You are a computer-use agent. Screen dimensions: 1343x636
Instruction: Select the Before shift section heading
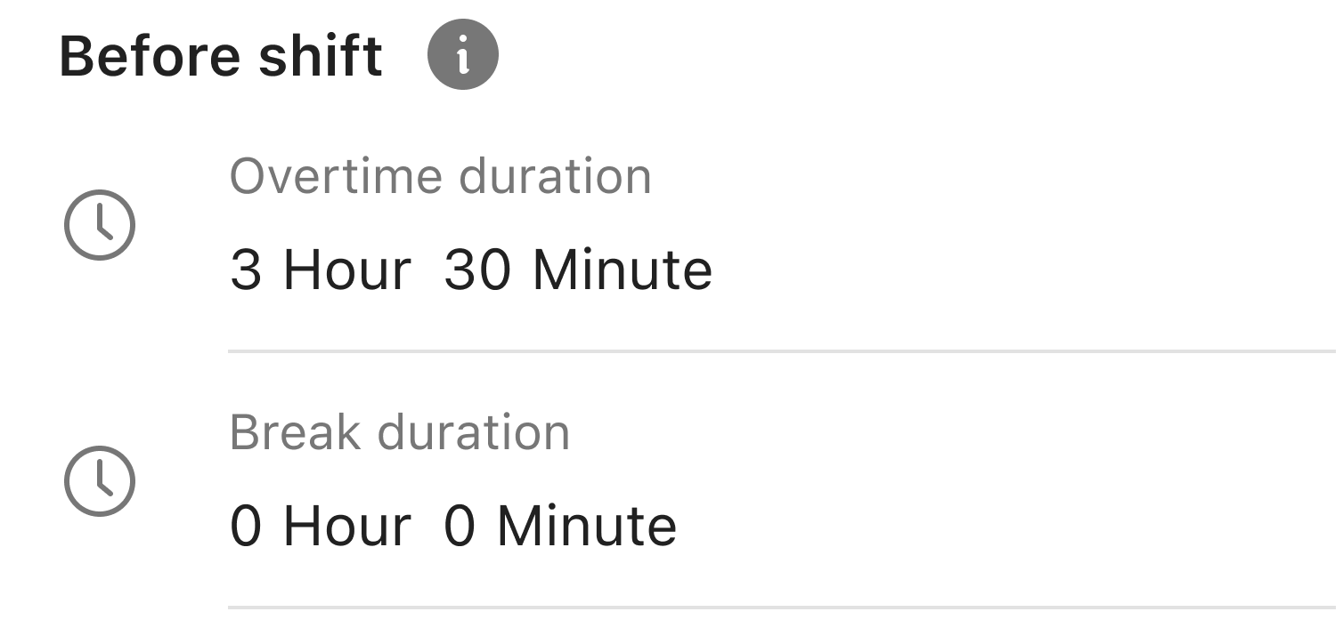pos(221,56)
